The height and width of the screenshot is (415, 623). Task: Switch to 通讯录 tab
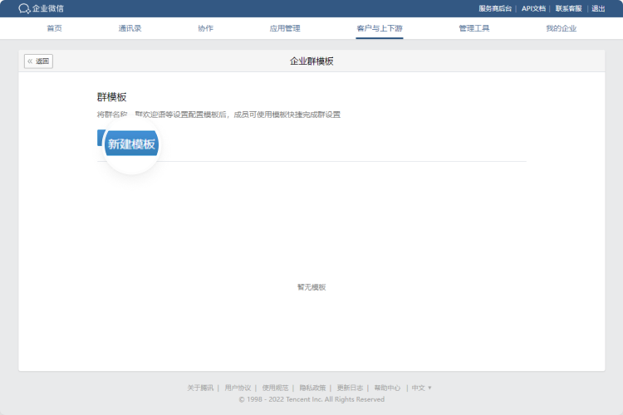[x=130, y=28]
